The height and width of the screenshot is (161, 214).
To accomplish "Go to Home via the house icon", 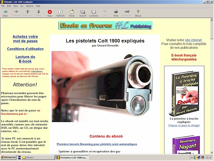I will 72,12.
